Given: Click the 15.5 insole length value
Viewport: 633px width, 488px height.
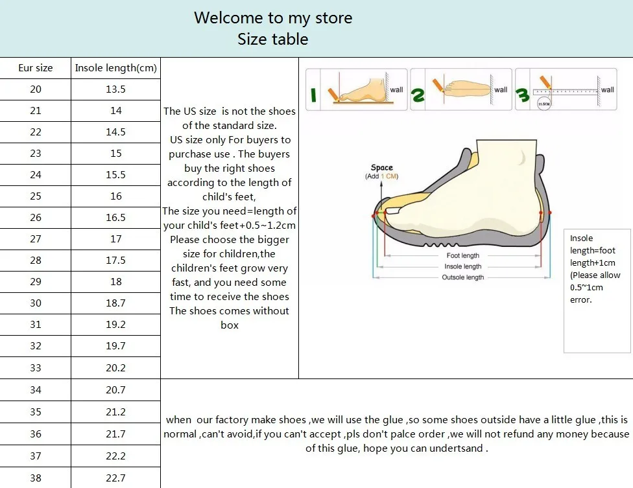Looking at the screenshot, I should click(116, 174).
